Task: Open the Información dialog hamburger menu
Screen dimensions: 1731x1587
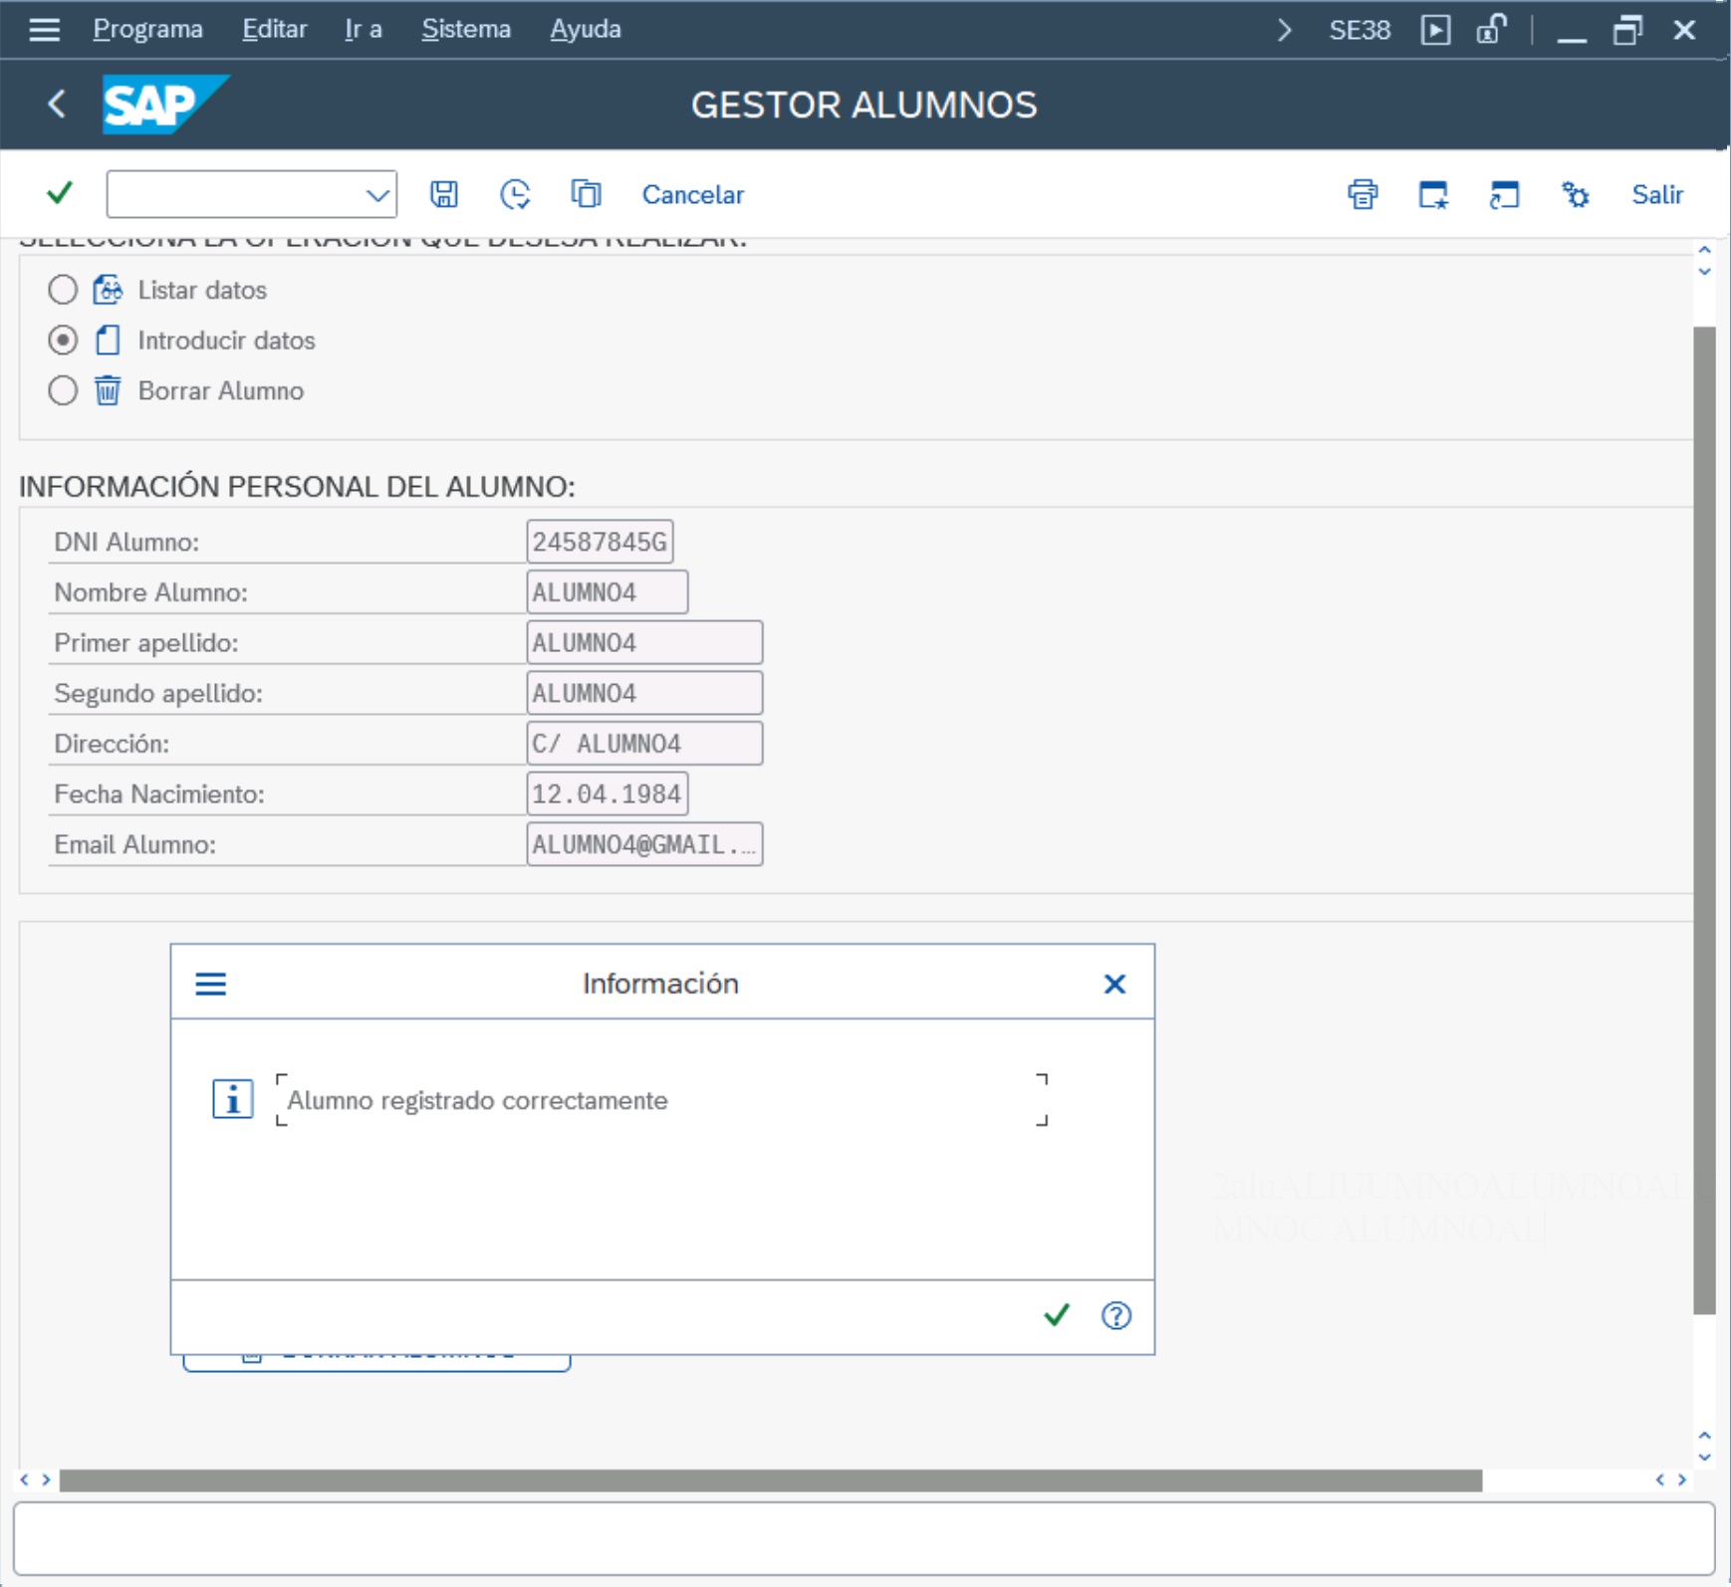Action: click(x=211, y=984)
